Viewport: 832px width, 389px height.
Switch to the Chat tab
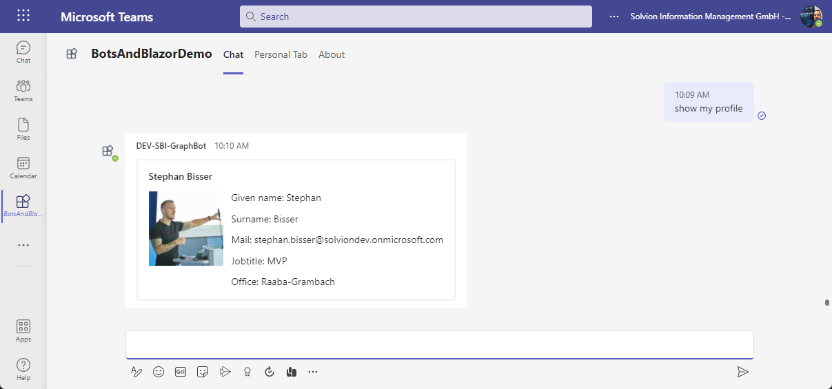point(233,54)
